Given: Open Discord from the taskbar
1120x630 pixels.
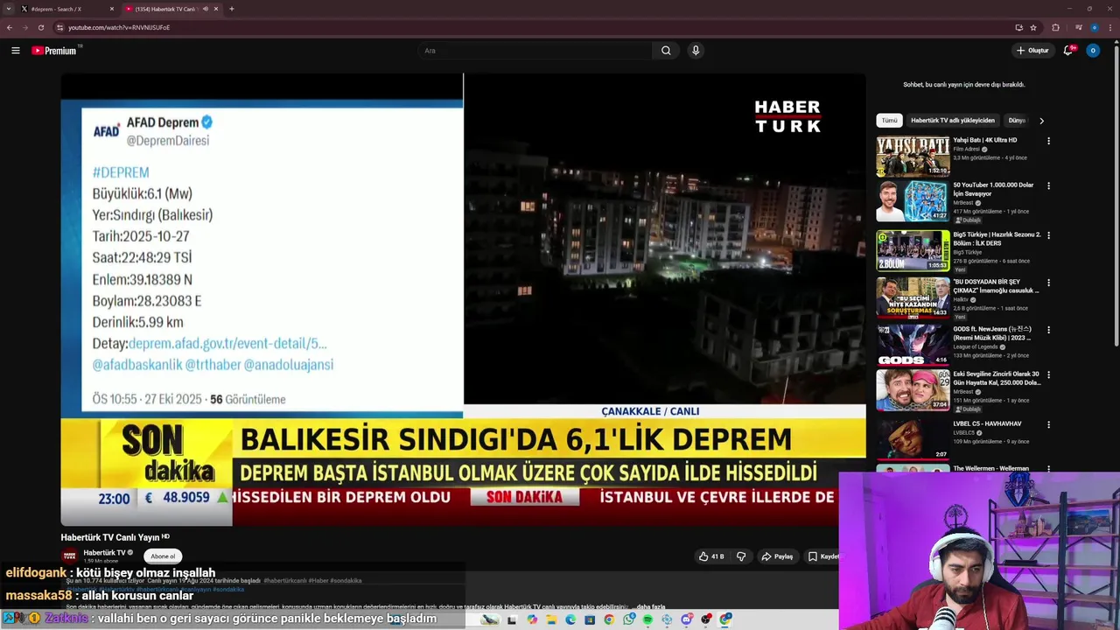Looking at the screenshot, I should coord(687,619).
